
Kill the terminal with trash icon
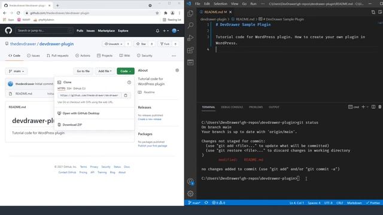coord(380,107)
